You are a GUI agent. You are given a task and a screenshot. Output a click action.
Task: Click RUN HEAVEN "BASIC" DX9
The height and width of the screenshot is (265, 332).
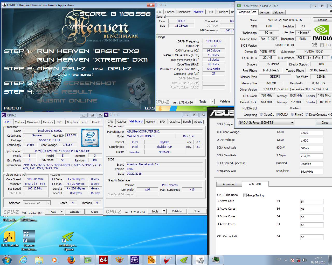(88, 51)
